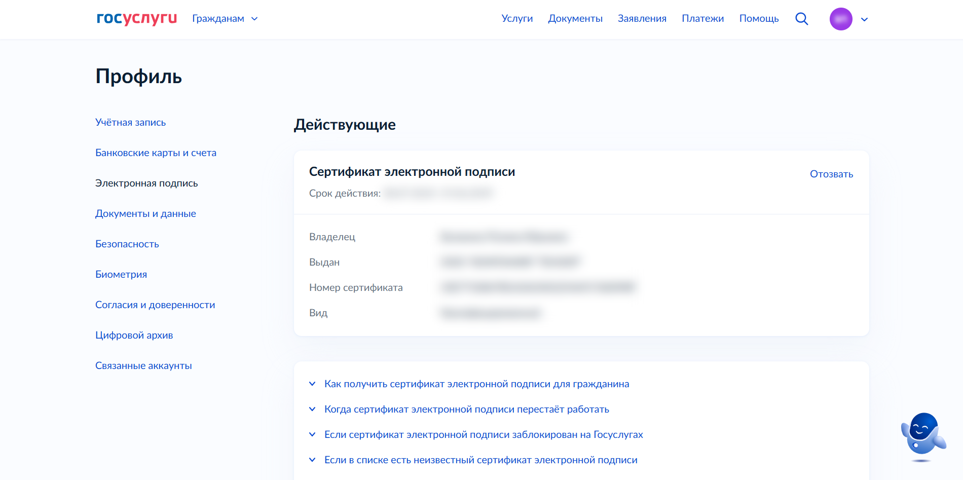The image size is (963, 480).
Task: Open Заявления in the header
Action: point(642,19)
